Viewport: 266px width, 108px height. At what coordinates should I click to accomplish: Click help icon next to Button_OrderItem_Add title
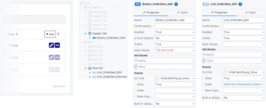point(176,4)
